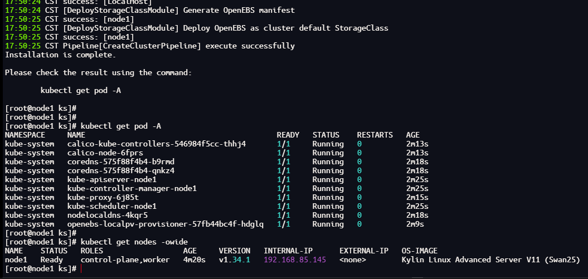Click the kube-apiserver-node1 pod name
The width and height of the screenshot is (588, 279).
(111, 180)
